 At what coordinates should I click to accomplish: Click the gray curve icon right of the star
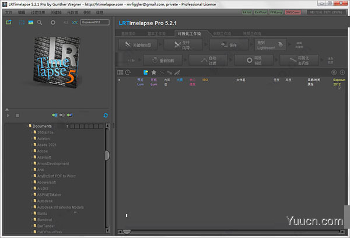(x=162, y=72)
